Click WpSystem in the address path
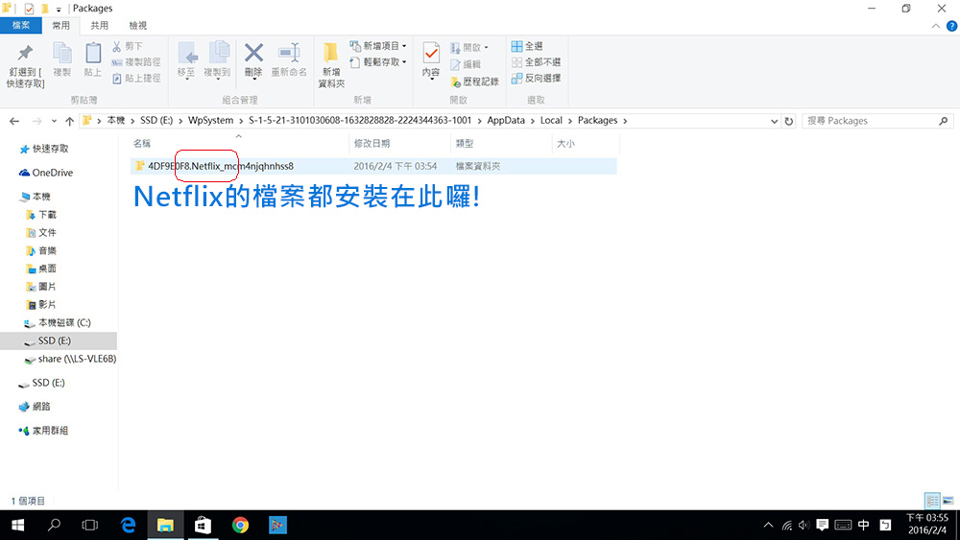The height and width of the screenshot is (540, 960). point(210,121)
